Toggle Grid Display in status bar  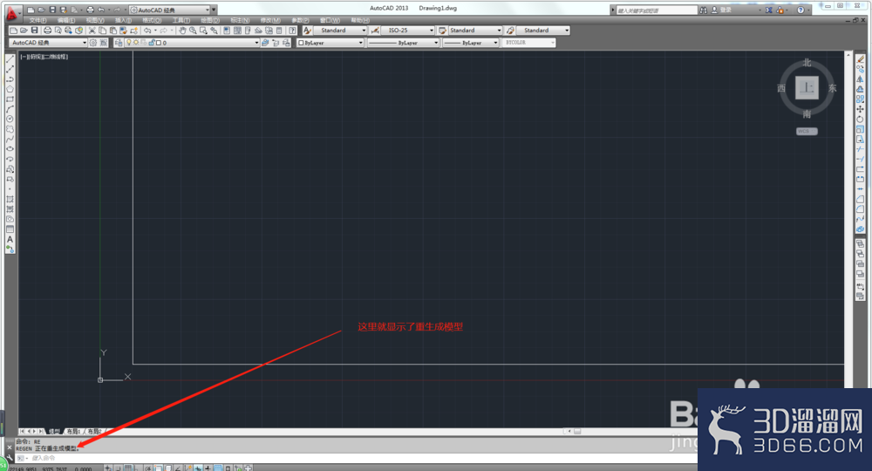point(128,468)
